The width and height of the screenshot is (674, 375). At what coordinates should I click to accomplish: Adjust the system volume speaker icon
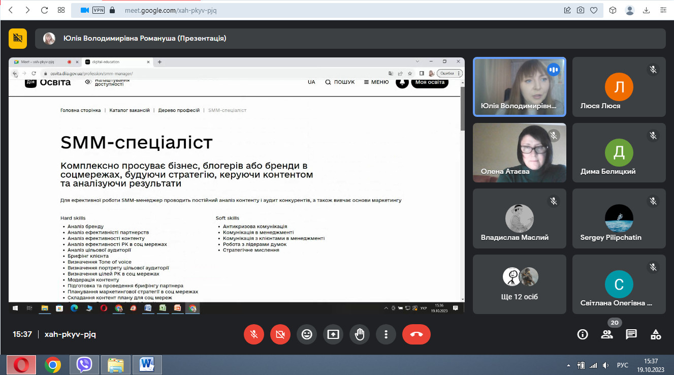click(605, 365)
